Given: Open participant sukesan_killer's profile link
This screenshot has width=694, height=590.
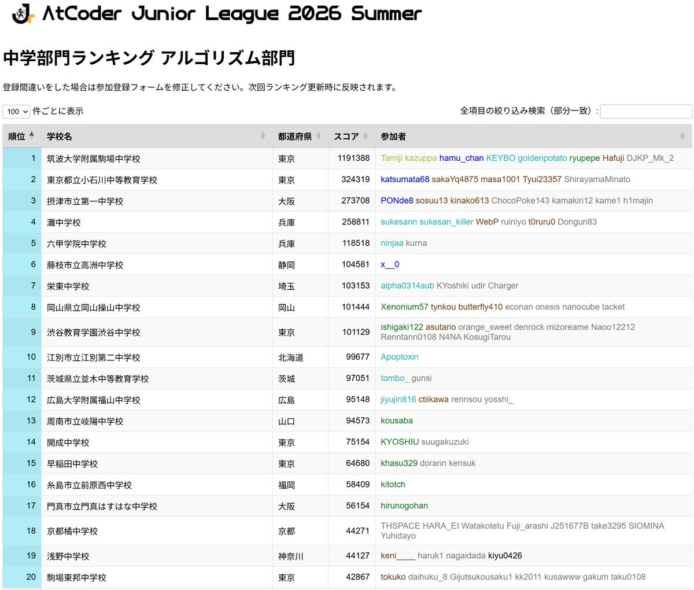Looking at the screenshot, I should pyautogui.click(x=446, y=222).
